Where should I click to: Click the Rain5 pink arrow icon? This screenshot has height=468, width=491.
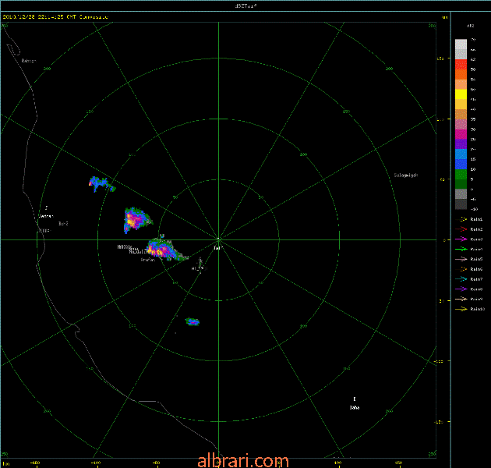(x=461, y=259)
